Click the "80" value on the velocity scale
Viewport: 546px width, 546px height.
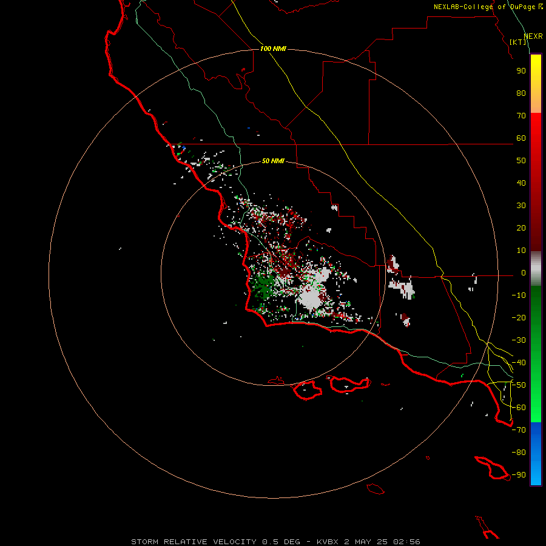(x=521, y=93)
